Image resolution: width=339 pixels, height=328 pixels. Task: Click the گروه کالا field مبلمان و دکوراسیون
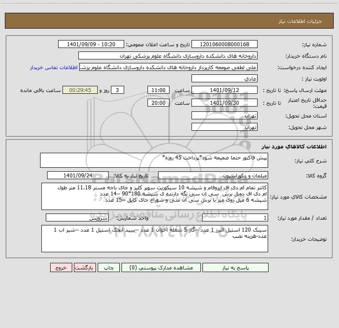(213, 175)
